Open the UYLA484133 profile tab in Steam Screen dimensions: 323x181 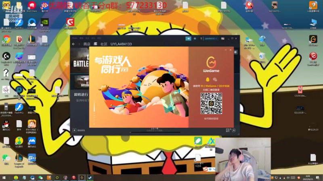121,44
